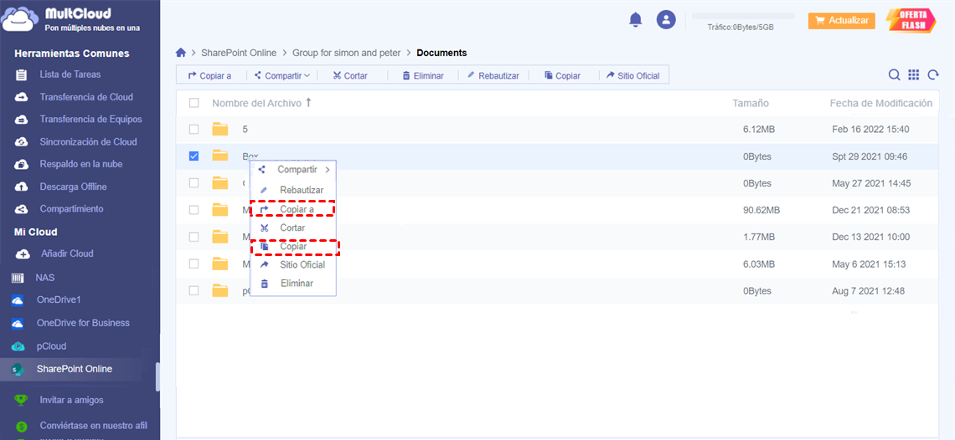Click the OneDrive1 cloud icon
Image resolution: width=955 pixels, height=440 pixels.
(x=18, y=300)
